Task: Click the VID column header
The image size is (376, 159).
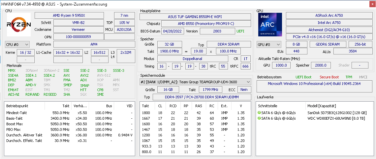Action: 124,106
